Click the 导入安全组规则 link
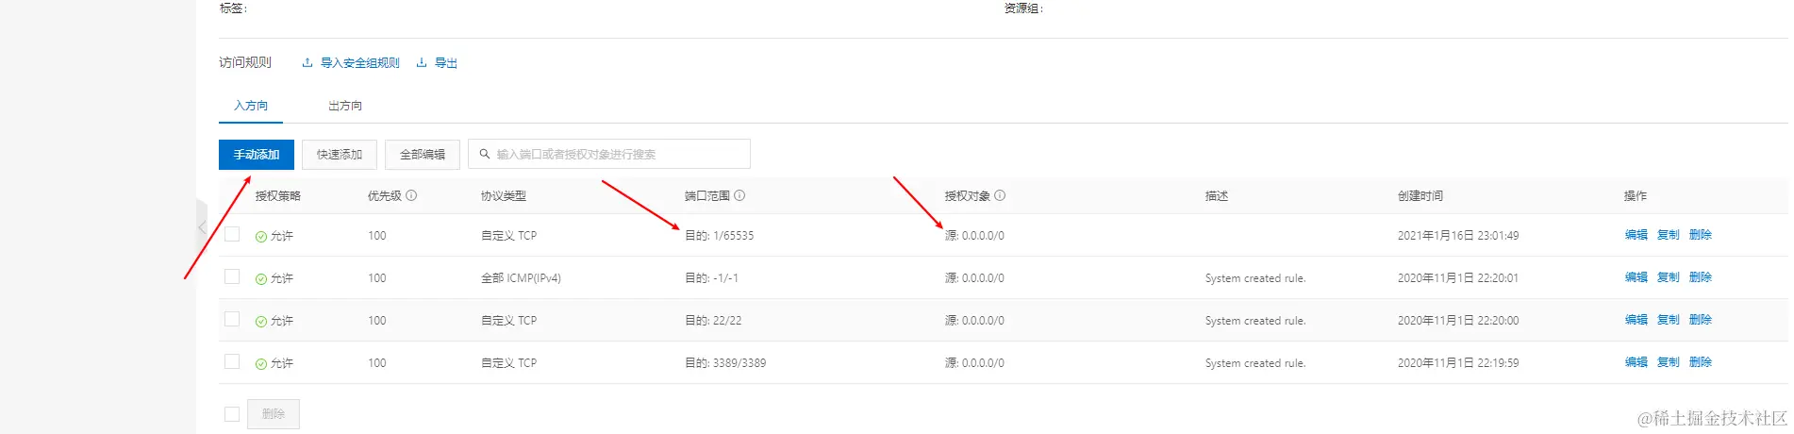This screenshot has height=434, width=1794. click(x=360, y=63)
